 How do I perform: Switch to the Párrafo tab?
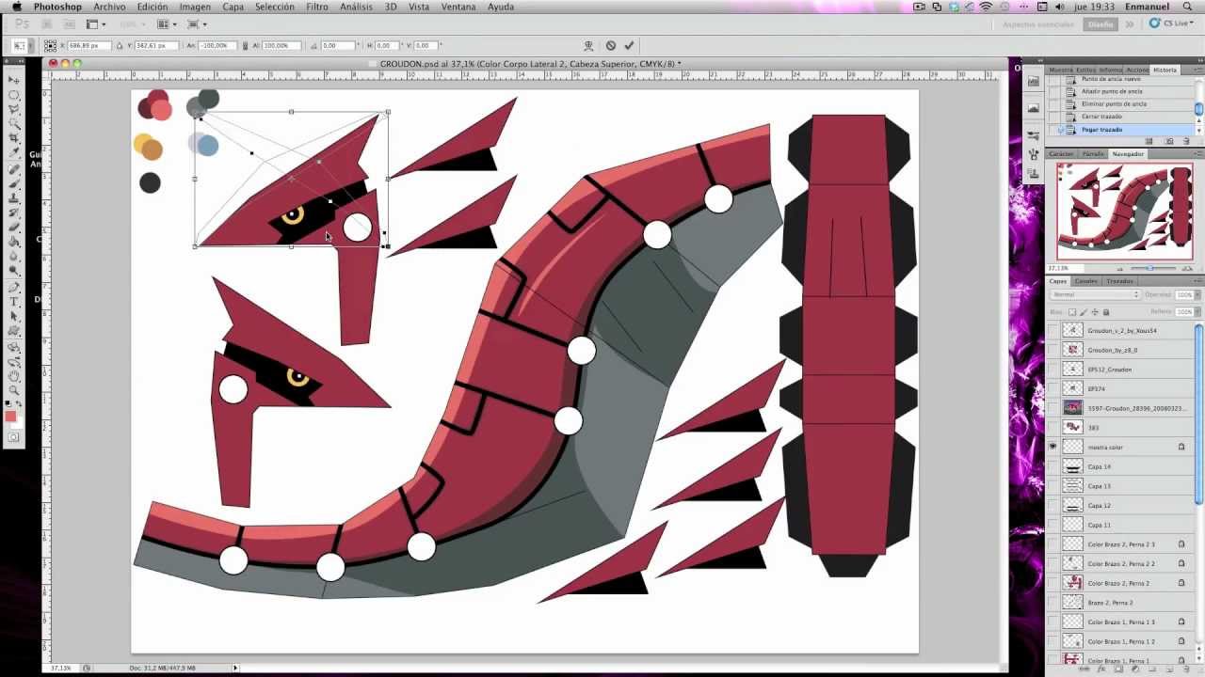(x=1092, y=153)
